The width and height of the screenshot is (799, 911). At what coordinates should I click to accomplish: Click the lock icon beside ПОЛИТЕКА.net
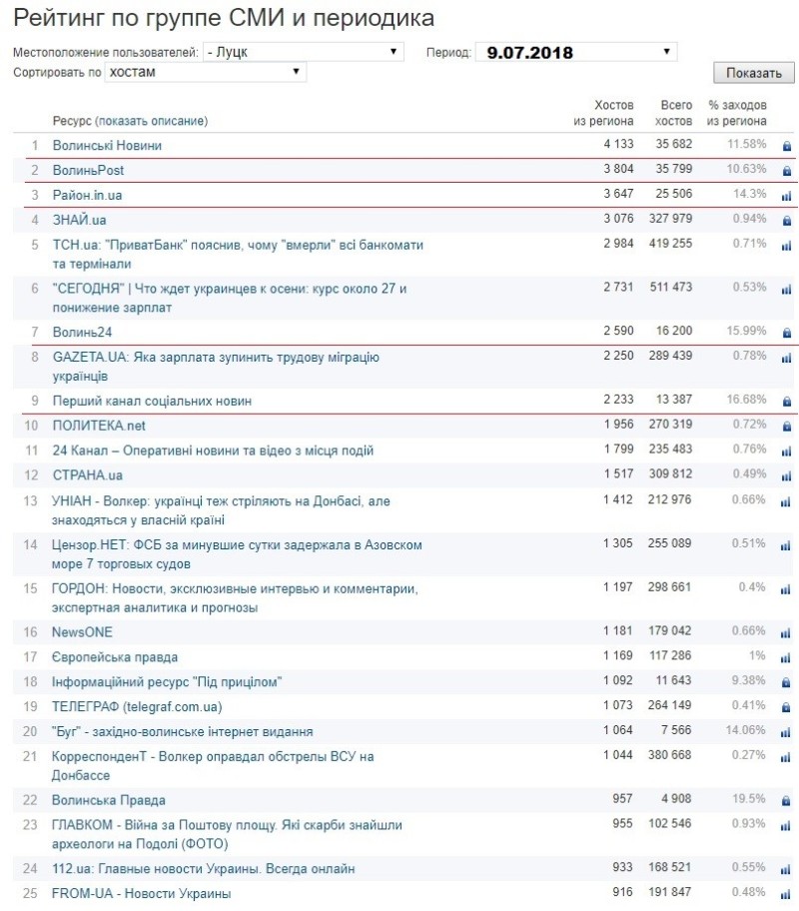pyautogui.click(x=786, y=427)
